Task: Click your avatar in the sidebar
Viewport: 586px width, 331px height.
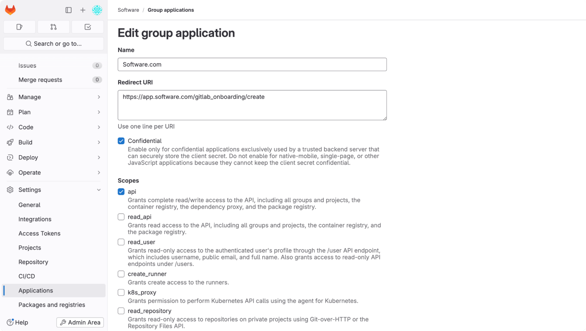Action: click(x=97, y=10)
